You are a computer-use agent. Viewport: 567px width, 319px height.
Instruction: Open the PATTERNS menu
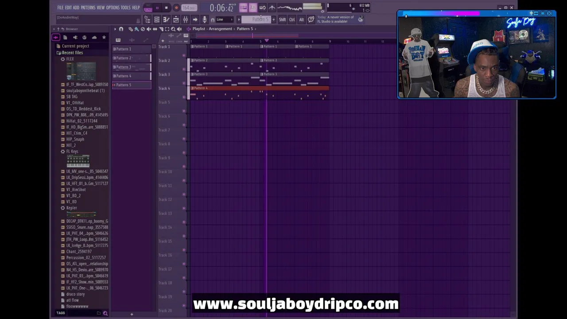(88, 8)
